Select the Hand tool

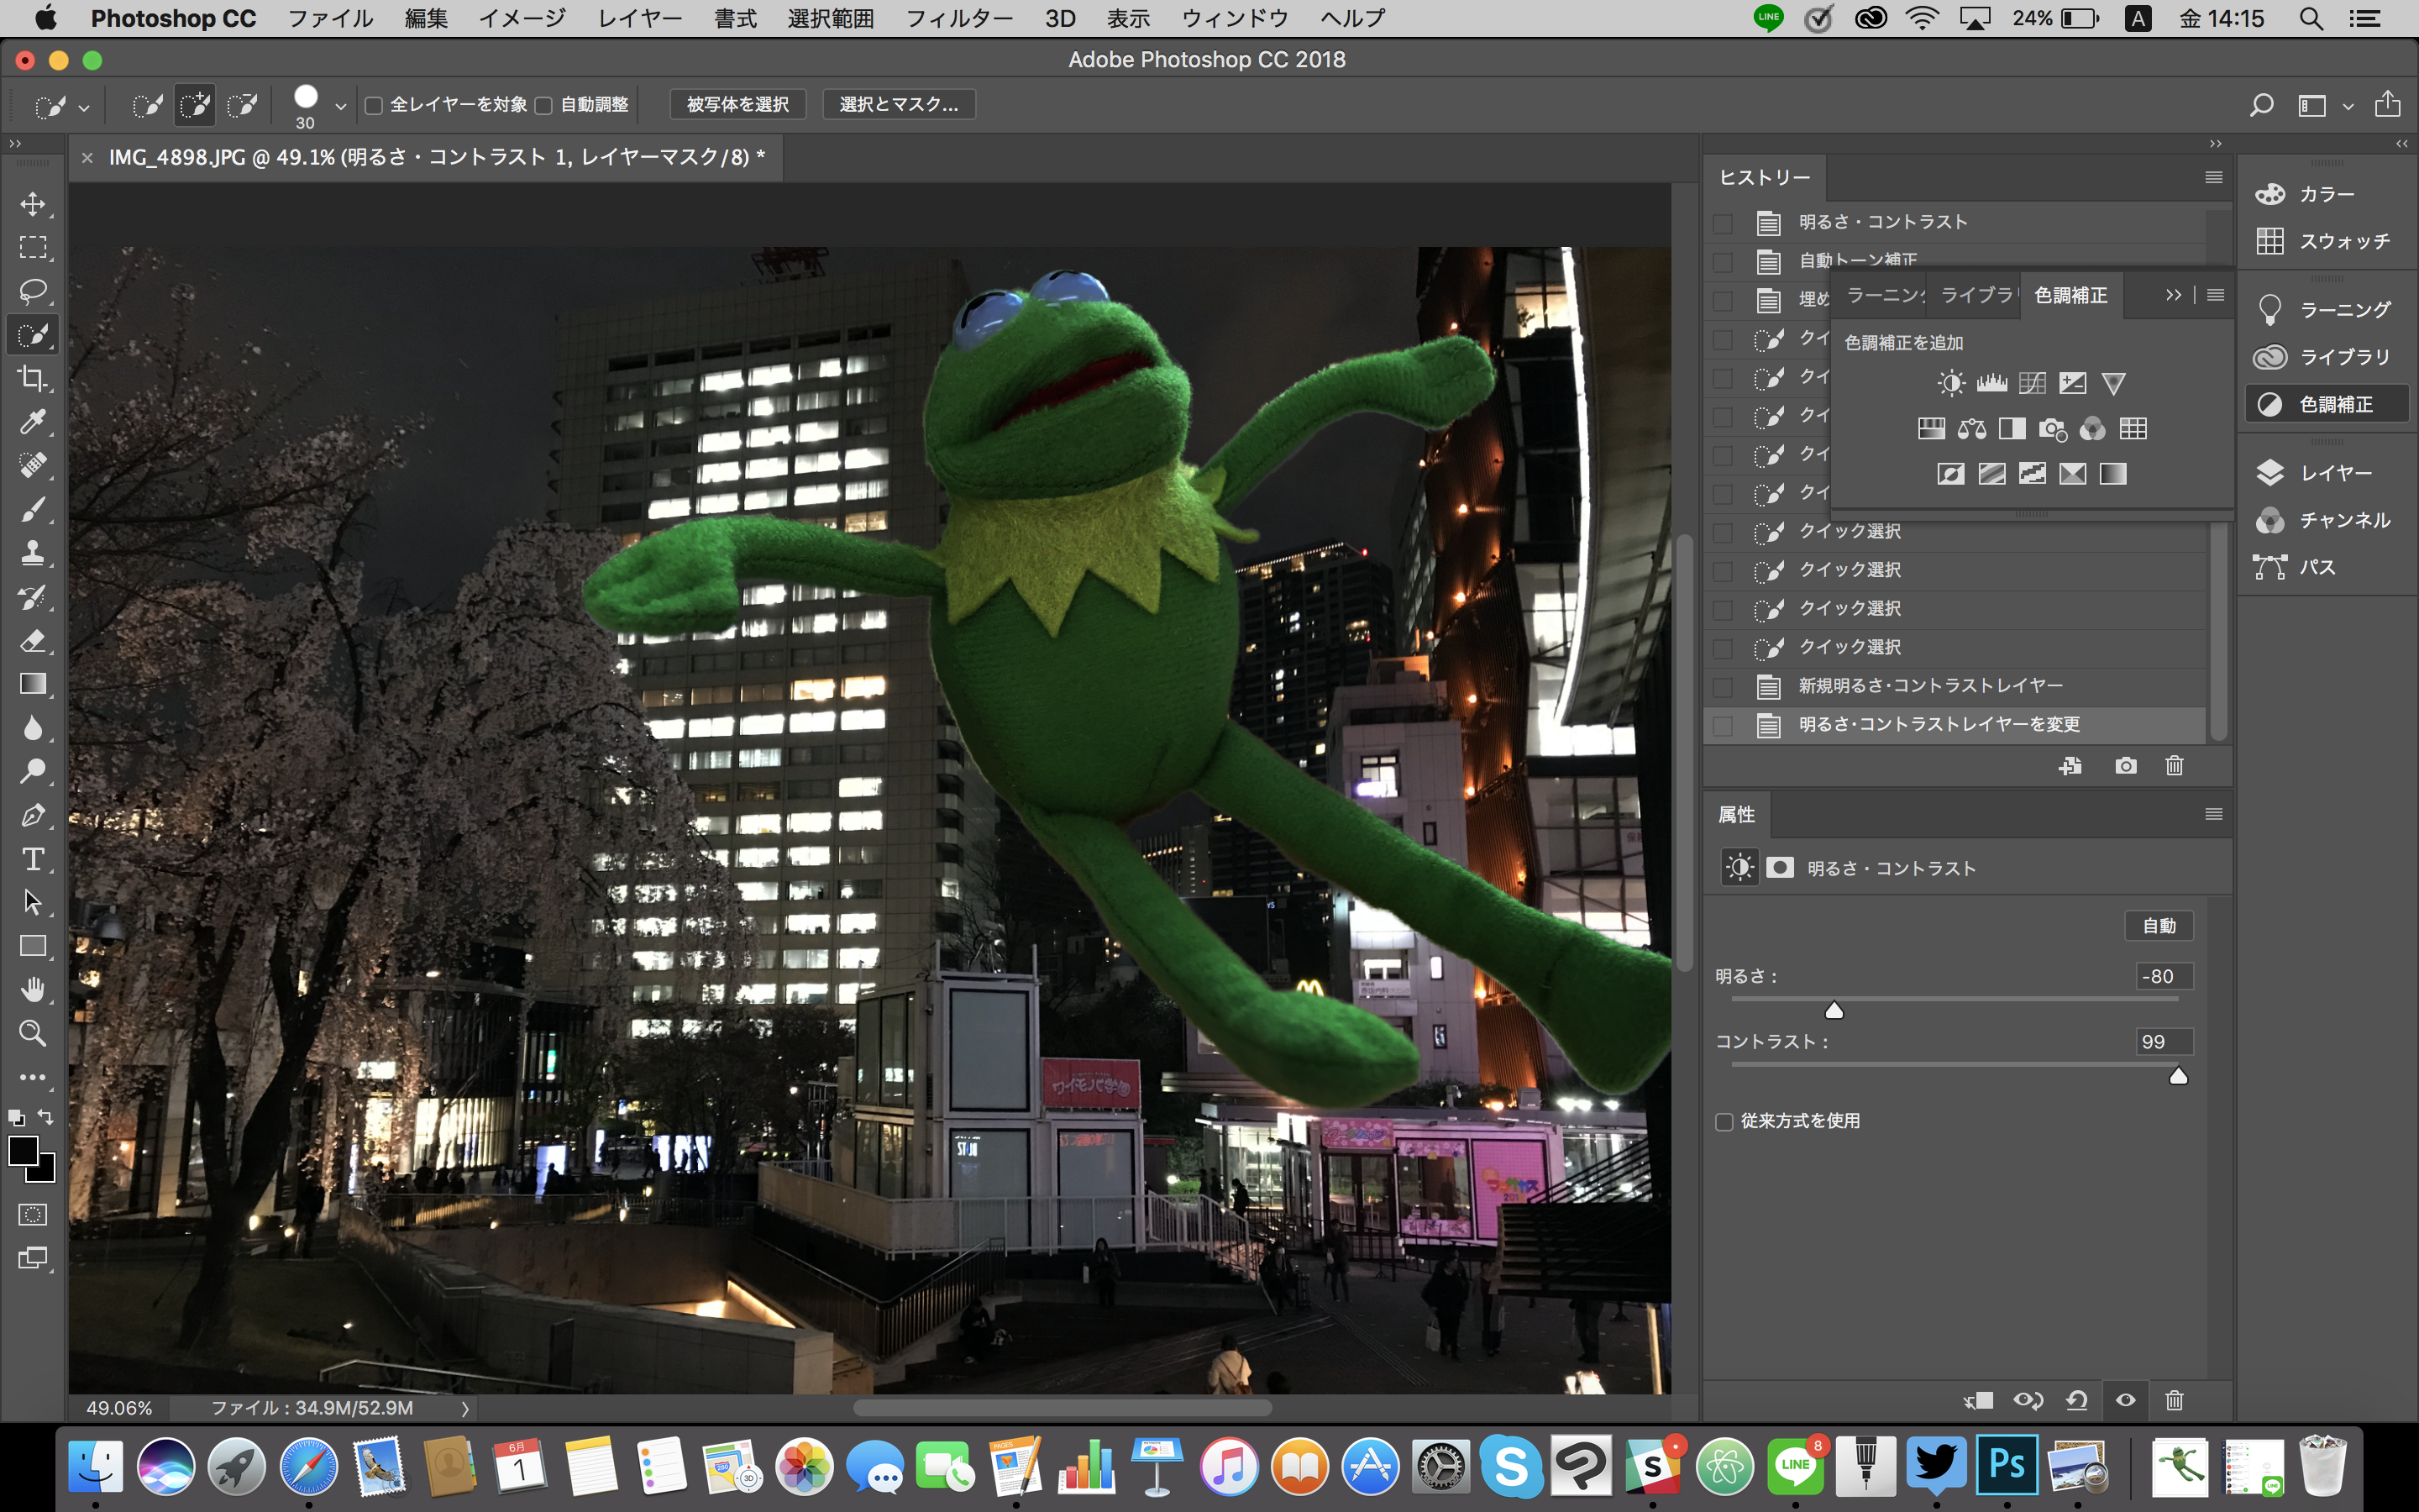point(33,990)
